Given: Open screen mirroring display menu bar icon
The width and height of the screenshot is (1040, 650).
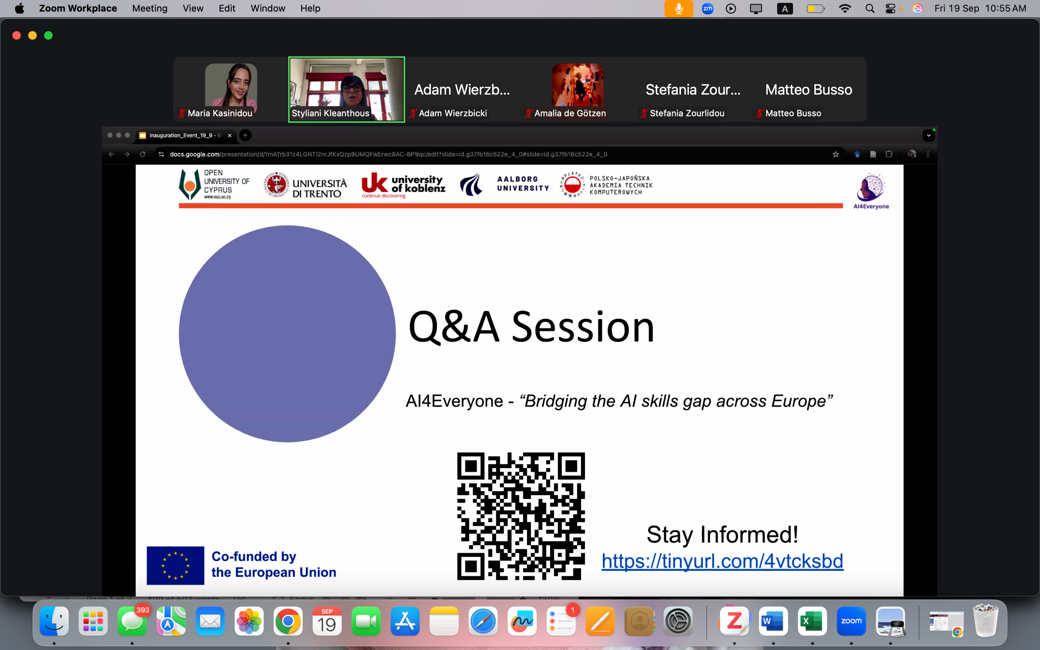Looking at the screenshot, I should (x=755, y=9).
